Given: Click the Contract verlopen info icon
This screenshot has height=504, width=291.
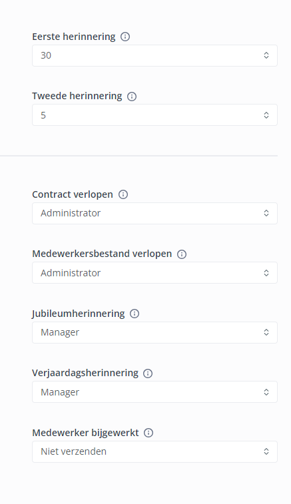Looking at the screenshot, I should (x=123, y=194).
